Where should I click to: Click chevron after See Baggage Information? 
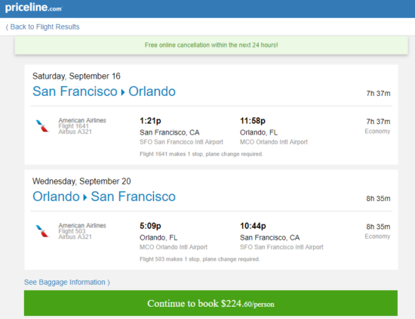[109, 283]
